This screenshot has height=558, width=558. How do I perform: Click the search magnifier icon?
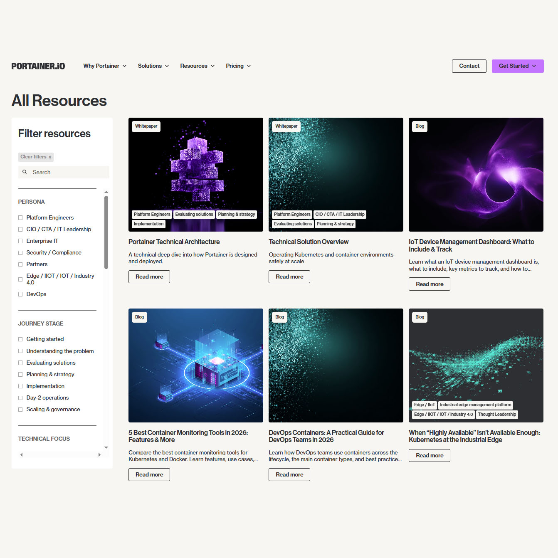(25, 172)
